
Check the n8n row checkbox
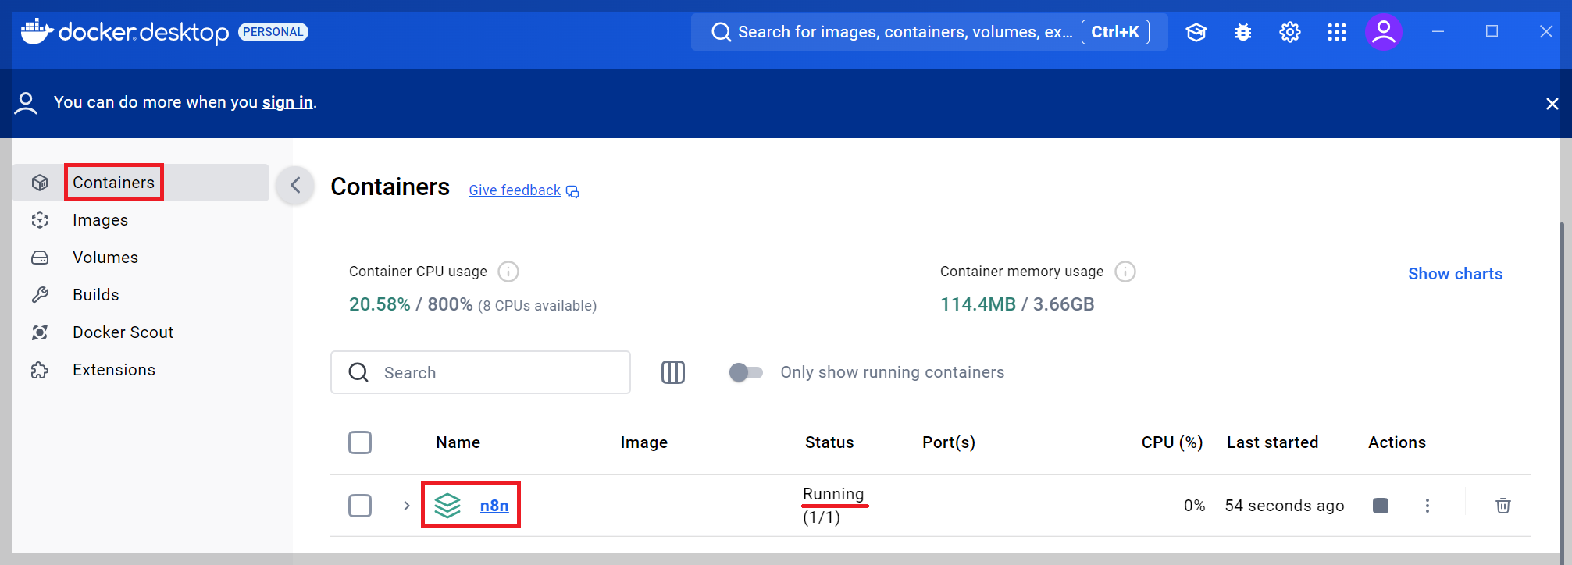pyautogui.click(x=360, y=506)
